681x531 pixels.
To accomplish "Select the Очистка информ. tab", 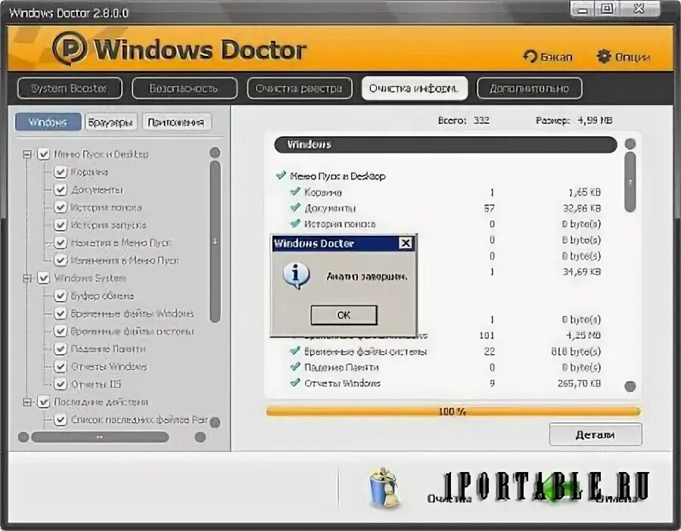I will (x=415, y=88).
